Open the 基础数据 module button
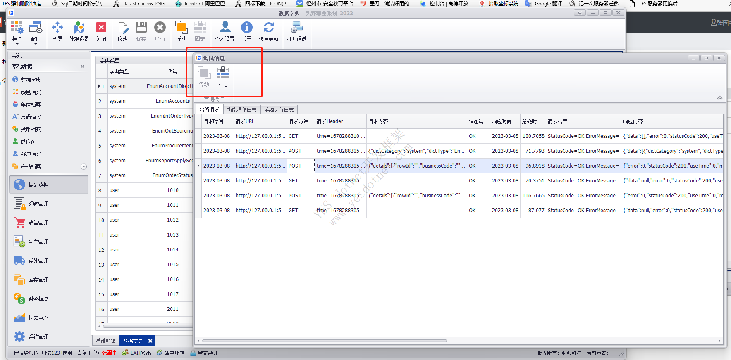 pyautogui.click(x=49, y=185)
